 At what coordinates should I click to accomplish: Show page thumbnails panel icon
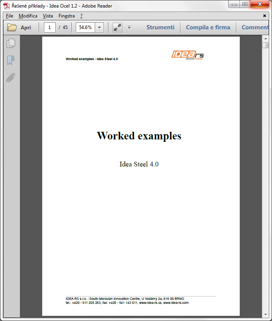pyautogui.click(x=11, y=43)
